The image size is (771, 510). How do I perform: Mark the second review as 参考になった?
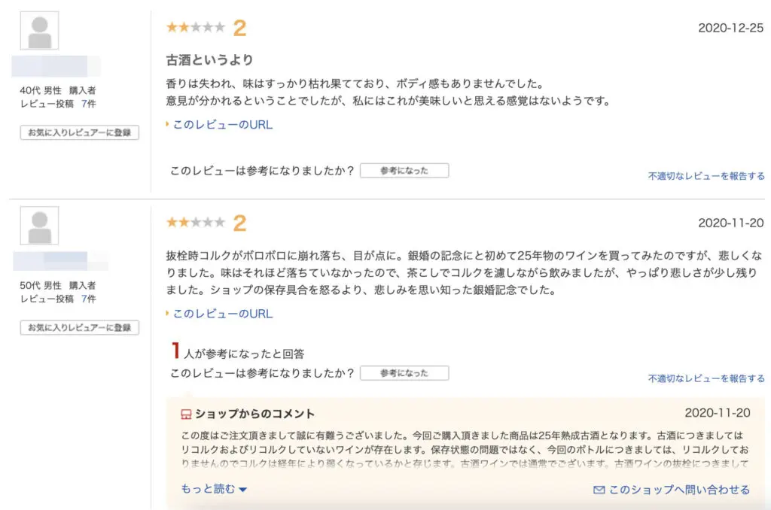404,373
